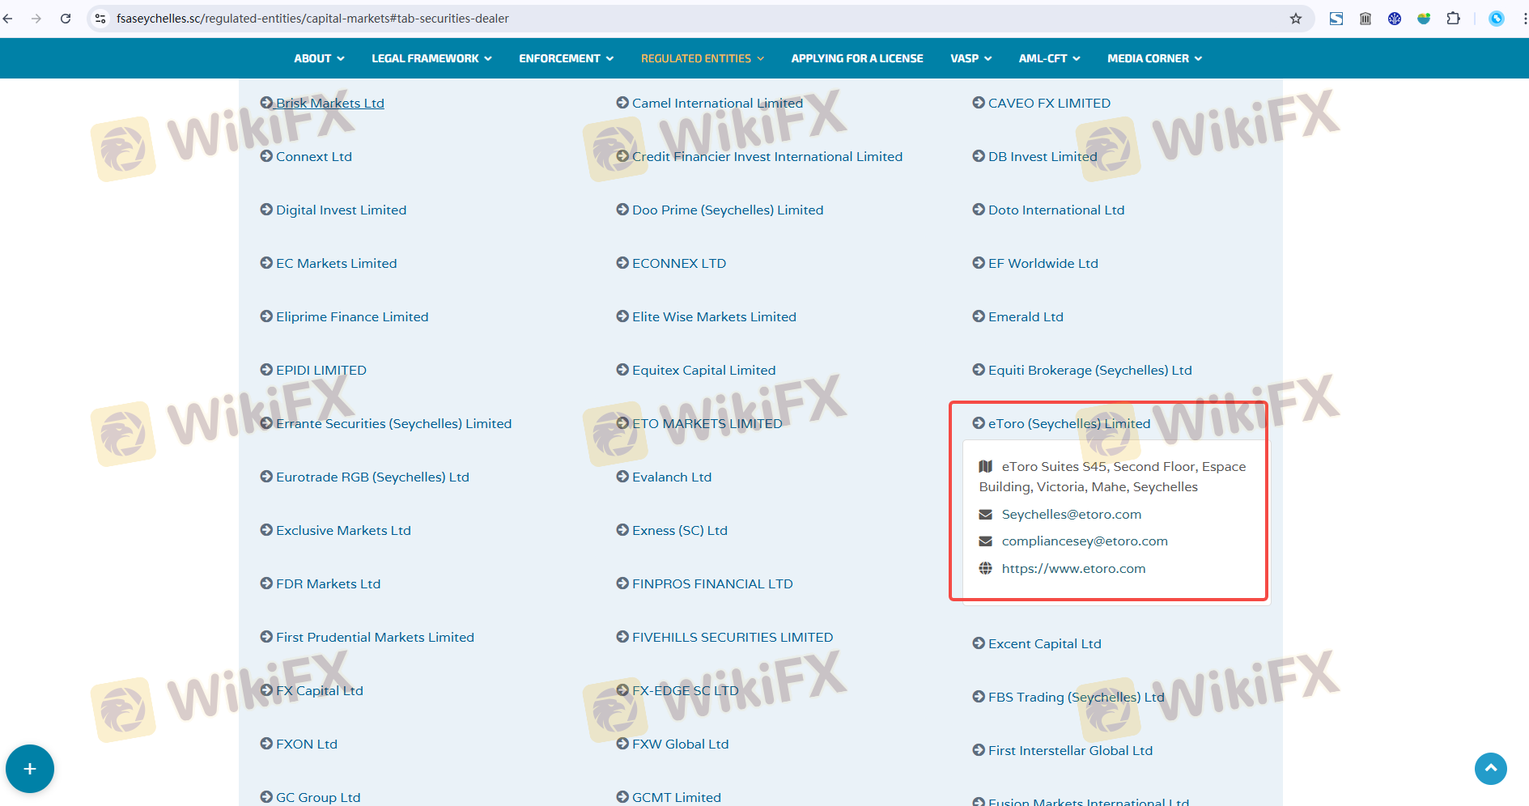The image size is (1529, 806).
Task: Click the blue plus floating button
Action: click(30, 769)
